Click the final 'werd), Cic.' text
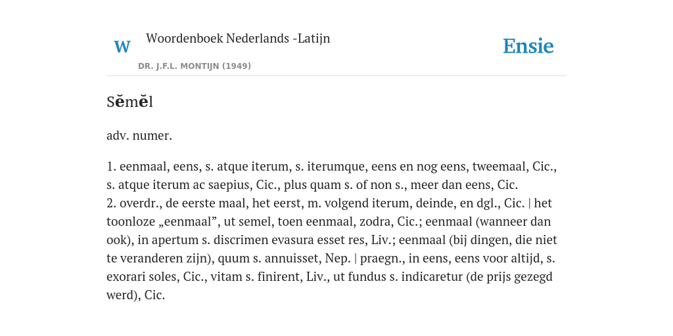673x336 pixels. pos(135,295)
